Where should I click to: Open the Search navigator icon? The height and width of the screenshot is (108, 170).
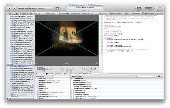point(17,13)
